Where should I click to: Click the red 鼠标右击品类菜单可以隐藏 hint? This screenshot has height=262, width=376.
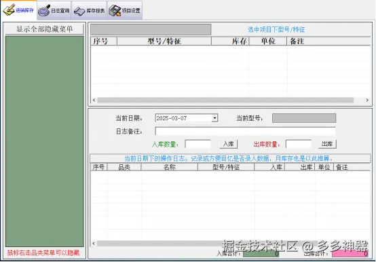pos(43,252)
